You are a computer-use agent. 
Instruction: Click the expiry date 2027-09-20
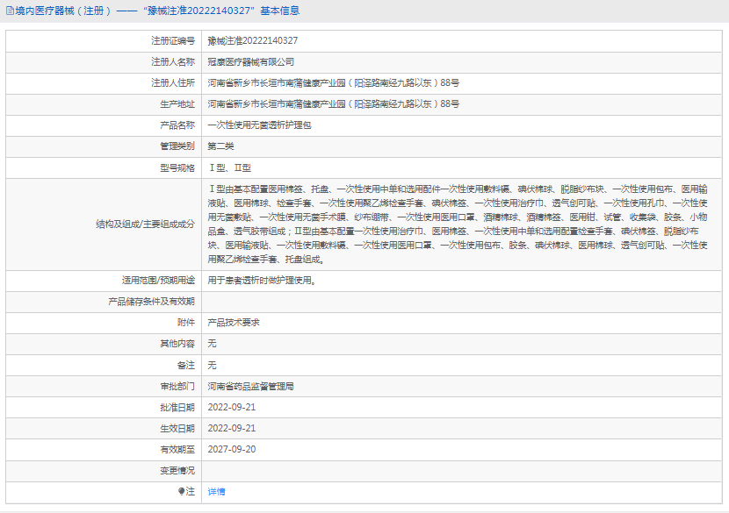[x=232, y=449]
